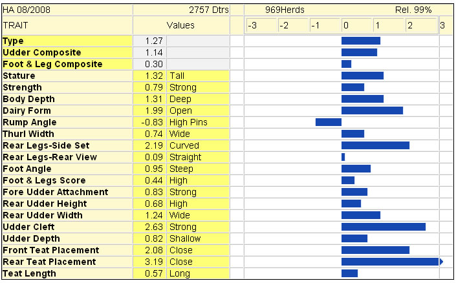Select the Dairy Form blue bar
The height and width of the screenshot is (283, 456).
pyautogui.click(x=372, y=110)
